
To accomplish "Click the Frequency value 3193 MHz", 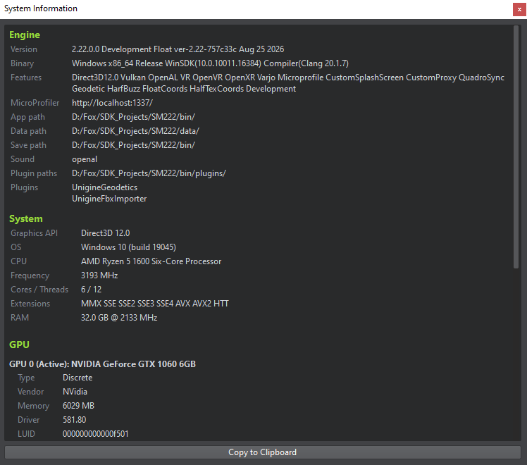I will point(99,275).
